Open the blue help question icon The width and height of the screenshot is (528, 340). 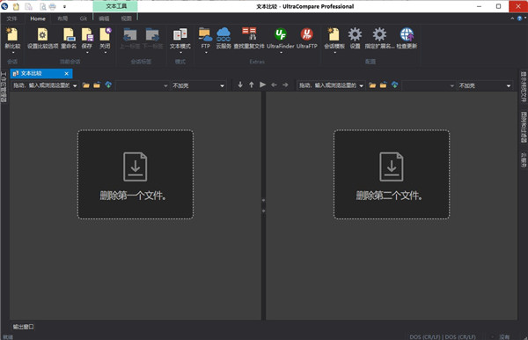[x=519, y=18]
